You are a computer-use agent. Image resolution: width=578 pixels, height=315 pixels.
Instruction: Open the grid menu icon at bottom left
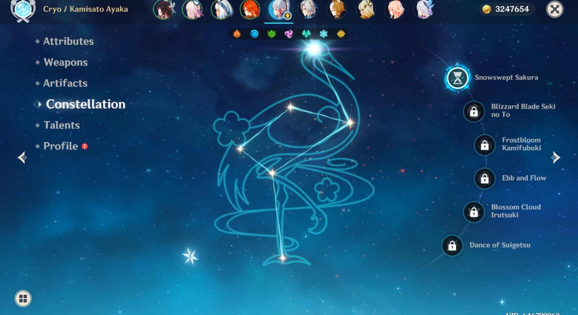pyautogui.click(x=23, y=299)
